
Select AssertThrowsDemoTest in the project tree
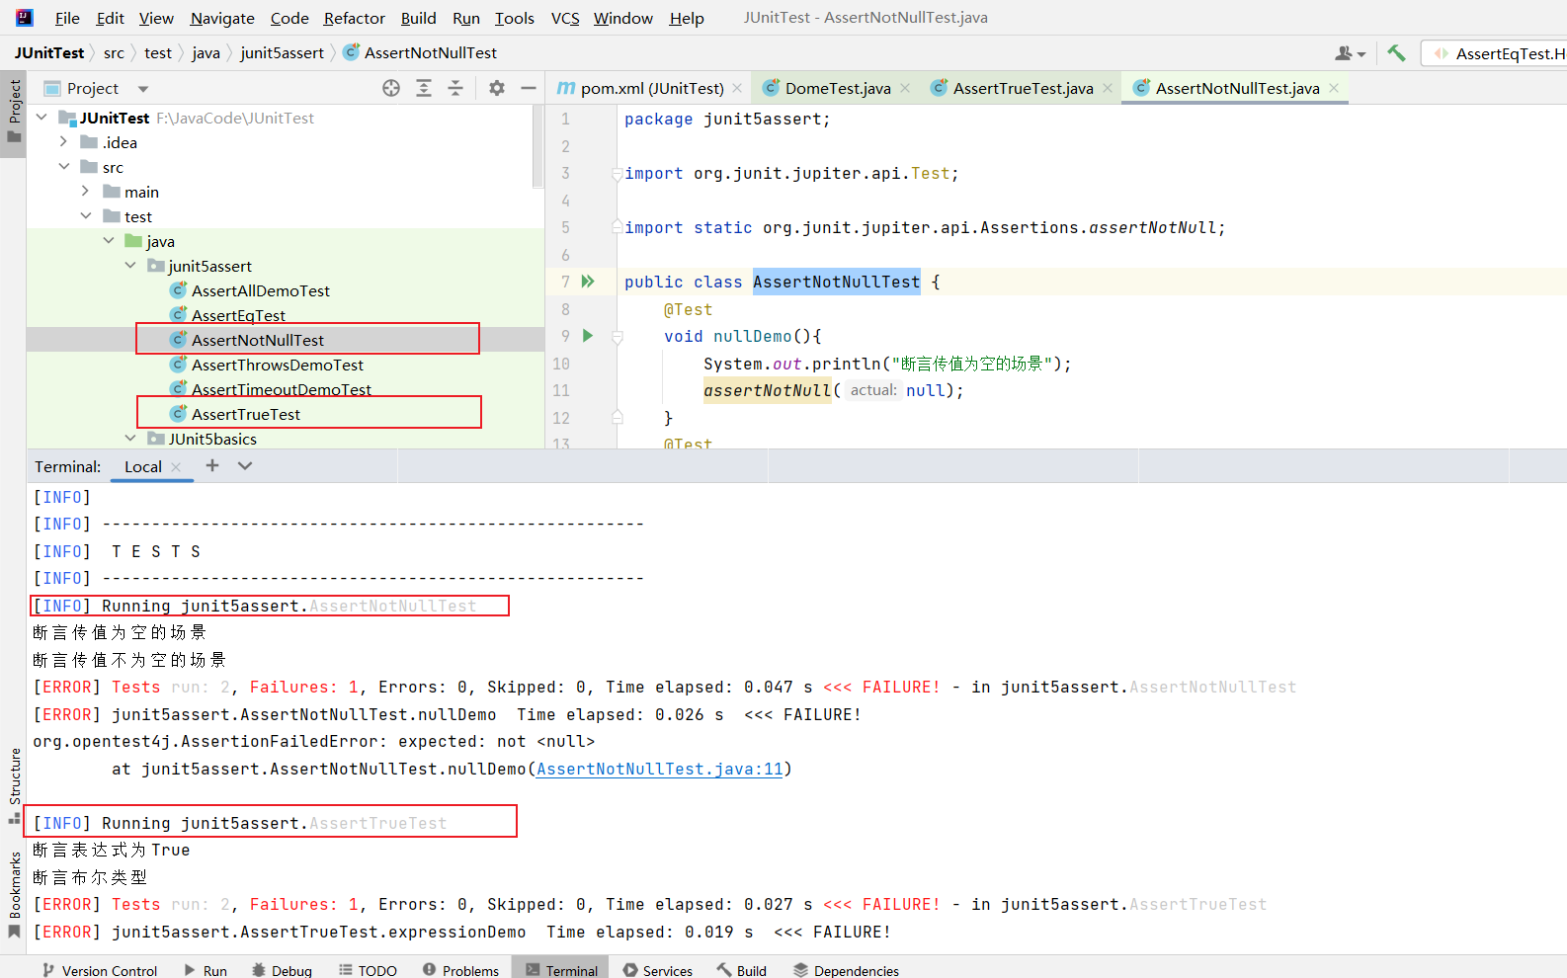pyautogui.click(x=277, y=365)
